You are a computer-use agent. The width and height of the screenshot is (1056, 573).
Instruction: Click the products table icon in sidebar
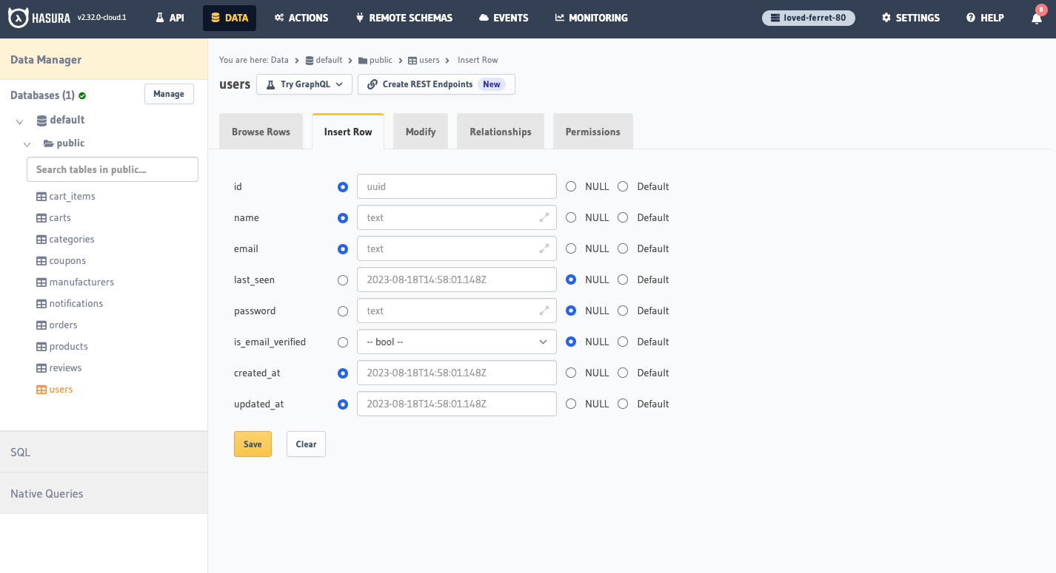41,346
